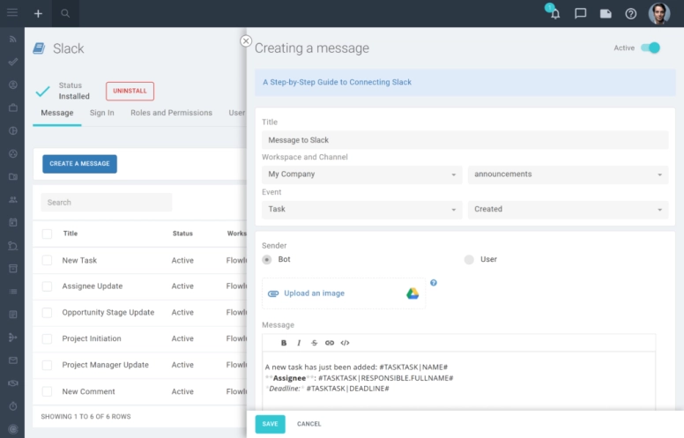Check the Project Initiation row checkbox

[x=47, y=339]
